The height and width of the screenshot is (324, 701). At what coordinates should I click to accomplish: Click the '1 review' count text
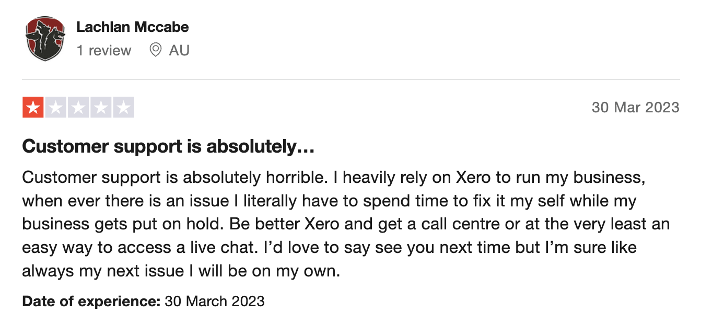pyautogui.click(x=103, y=51)
